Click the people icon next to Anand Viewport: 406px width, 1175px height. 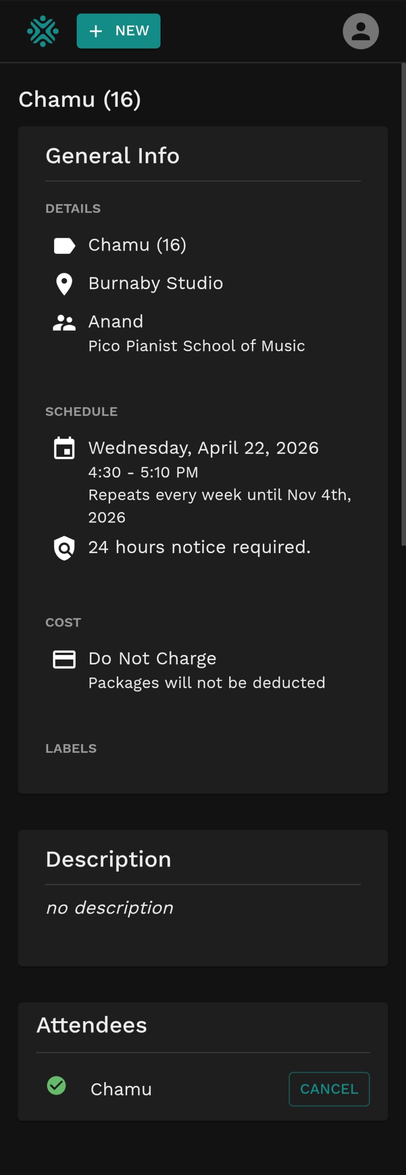click(x=64, y=323)
